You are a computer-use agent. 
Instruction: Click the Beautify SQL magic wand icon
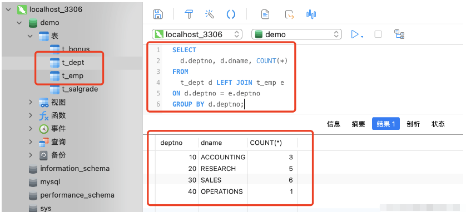pyautogui.click(x=210, y=14)
